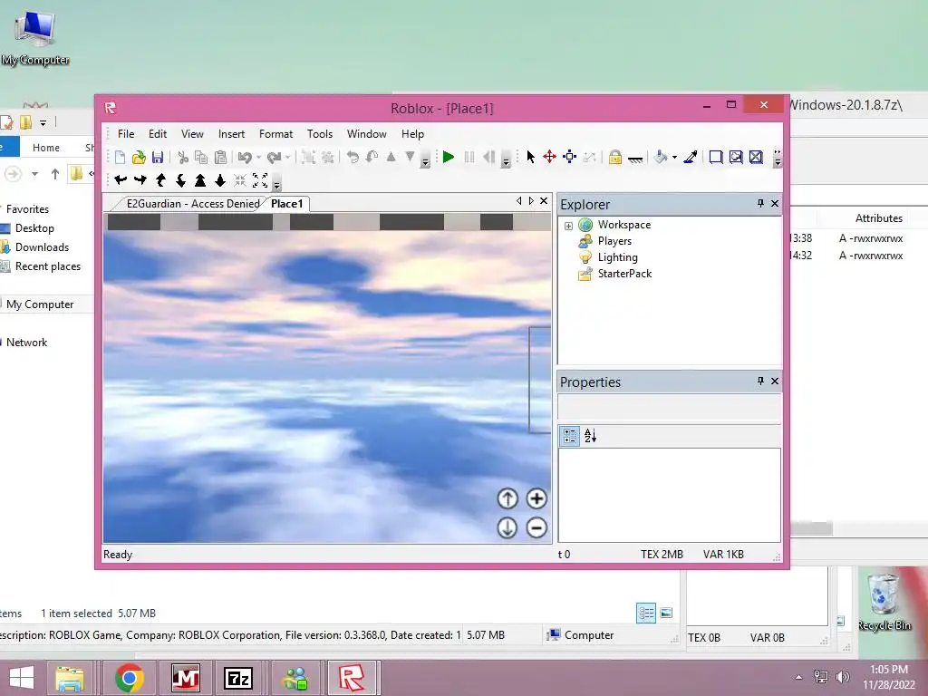The width and height of the screenshot is (928, 696).
Task: Select the Paint bucket fill tool
Action: tap(661, 157)
